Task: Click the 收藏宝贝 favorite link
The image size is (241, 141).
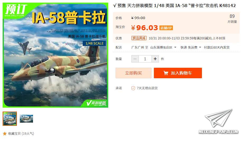Action: [21, 133]
